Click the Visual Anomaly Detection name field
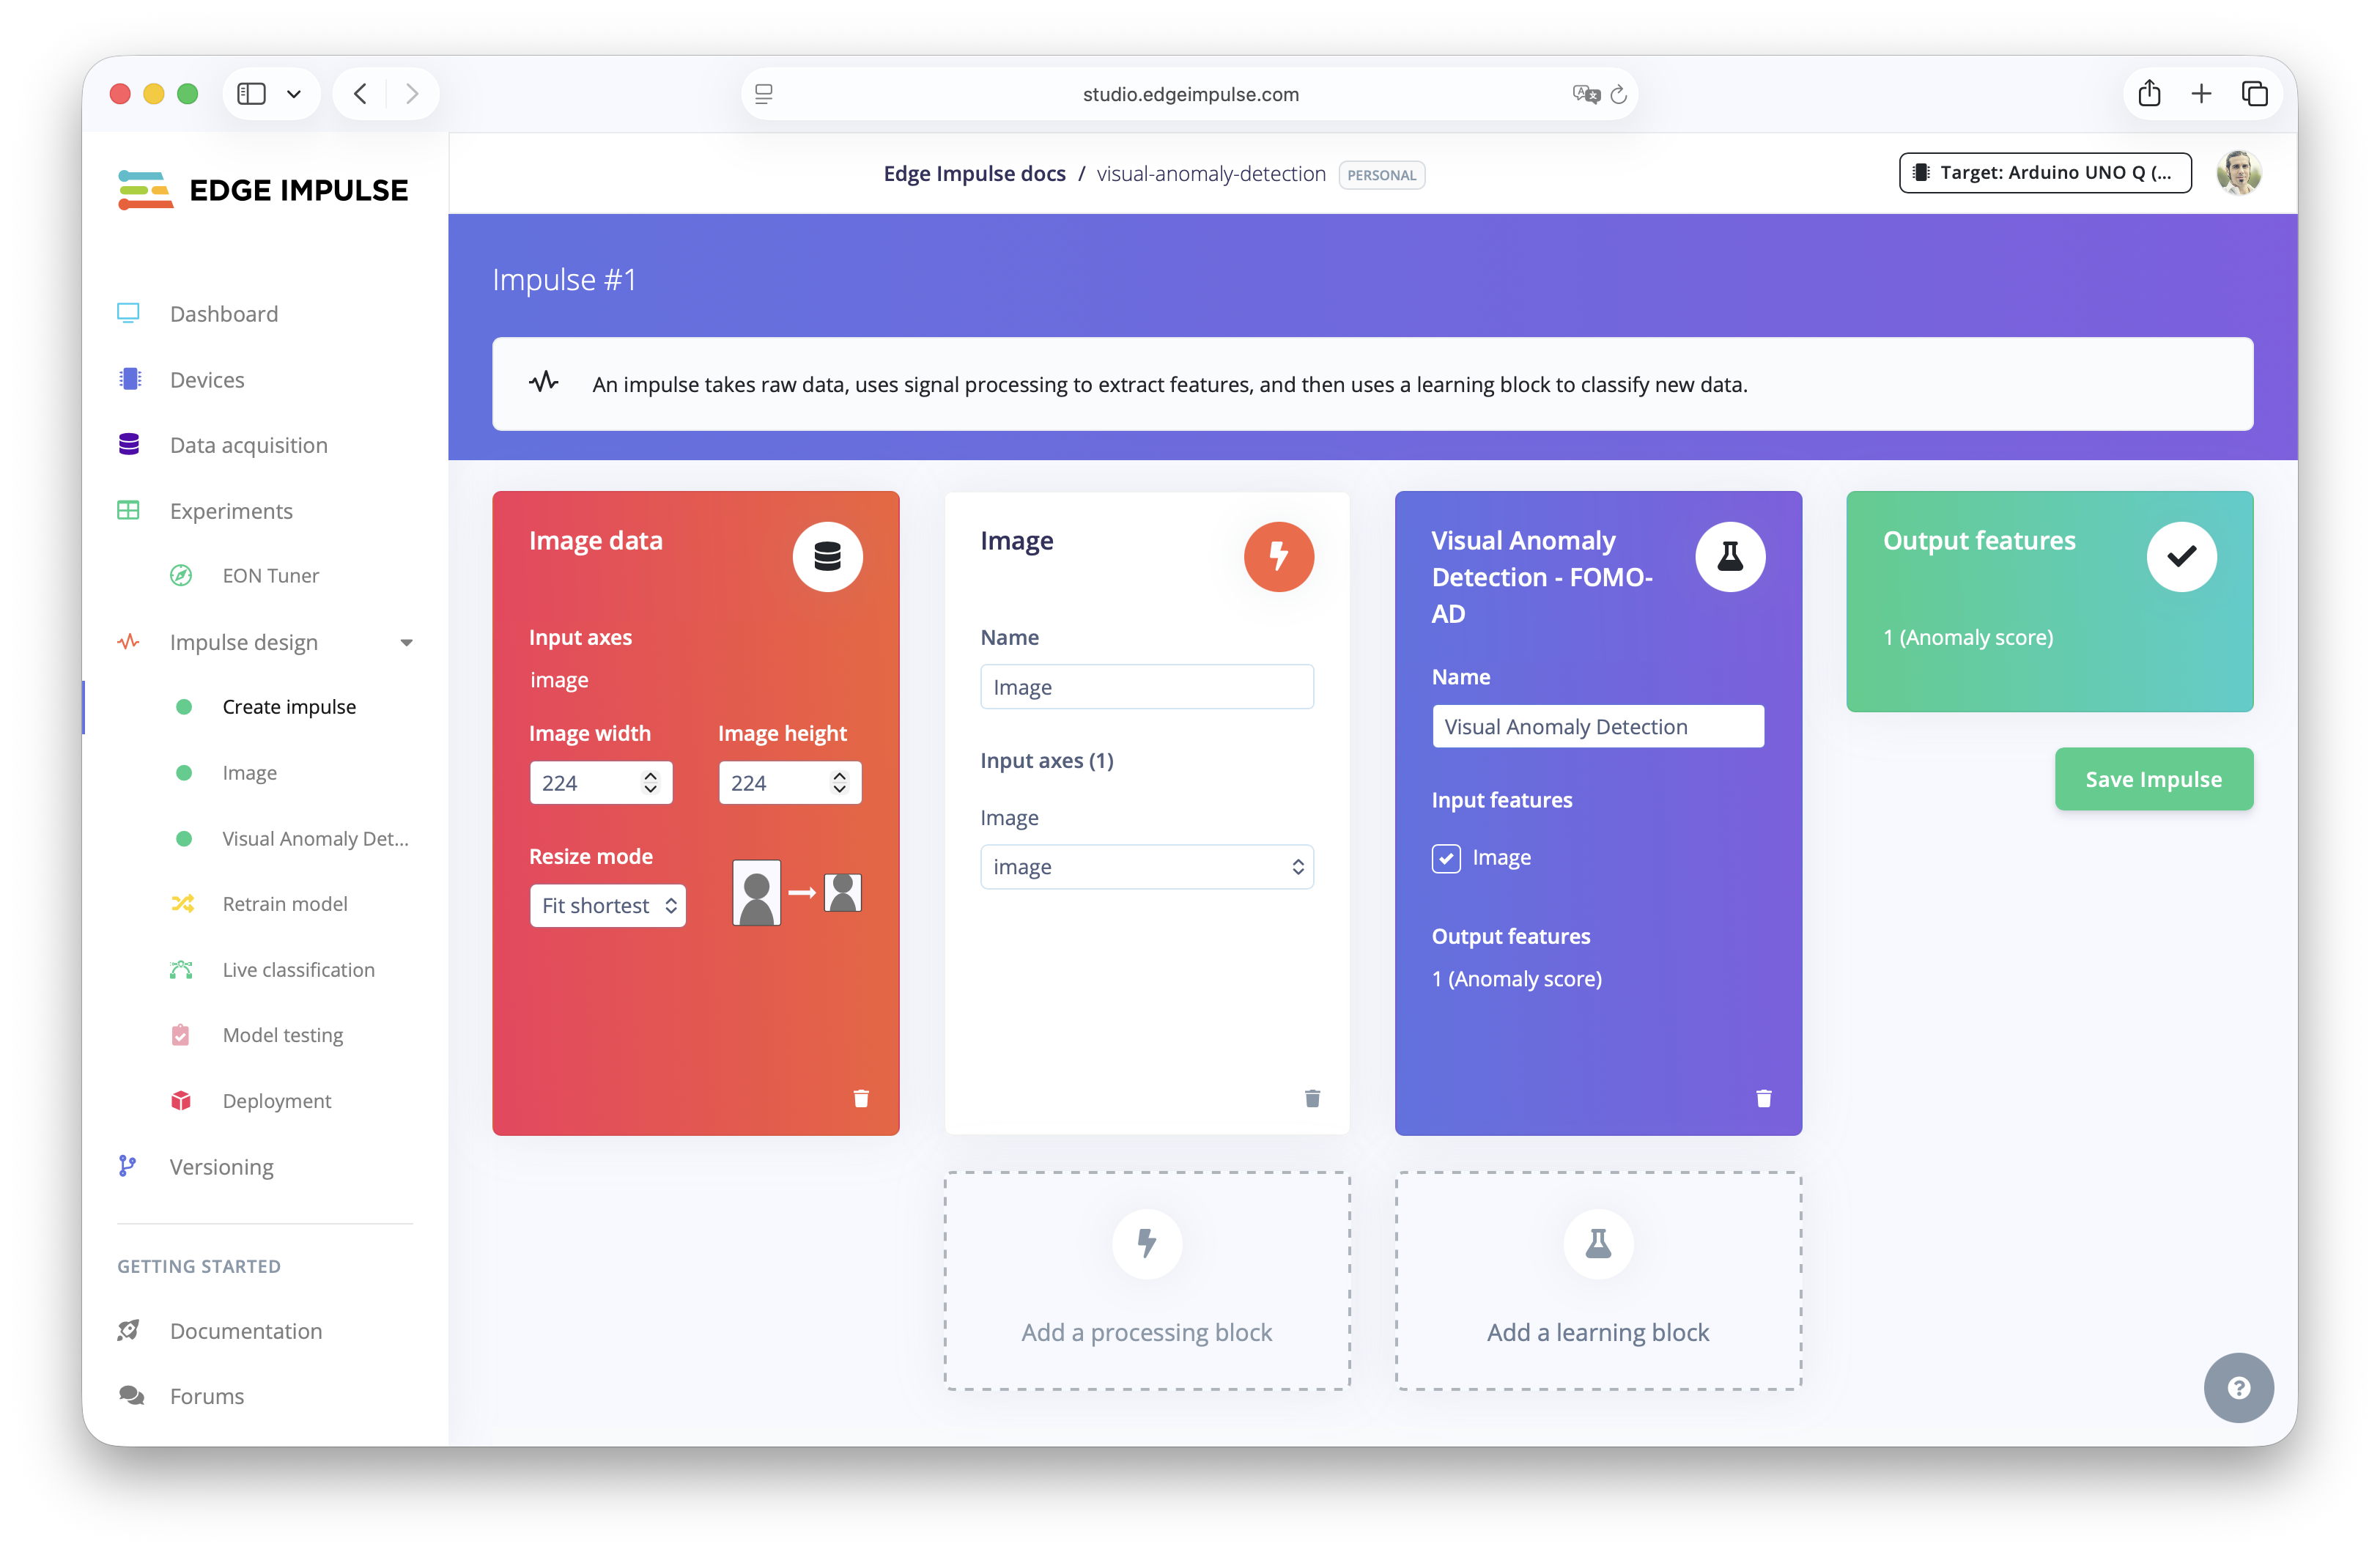Screen dimensions: 2380x1555 click(1597, 727)
